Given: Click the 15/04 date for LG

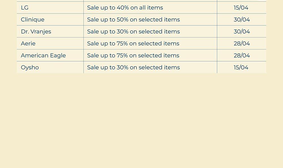Looking at the screenshot, I should pos(241,8).
